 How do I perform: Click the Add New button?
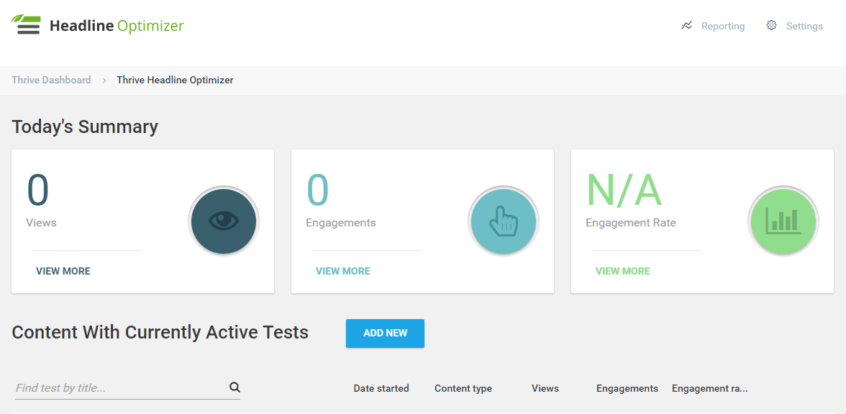coord(385,333)
